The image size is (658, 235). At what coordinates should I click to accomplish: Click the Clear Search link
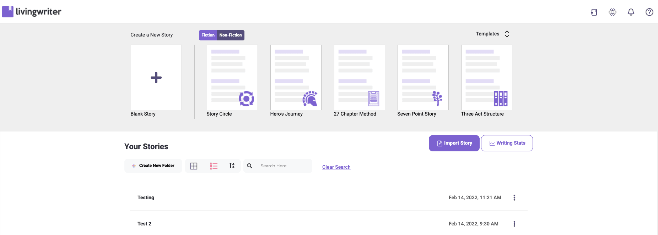coord(336,167)
